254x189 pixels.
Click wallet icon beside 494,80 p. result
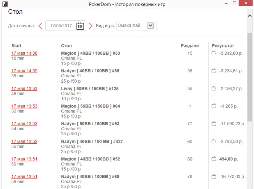click(214, 159)
